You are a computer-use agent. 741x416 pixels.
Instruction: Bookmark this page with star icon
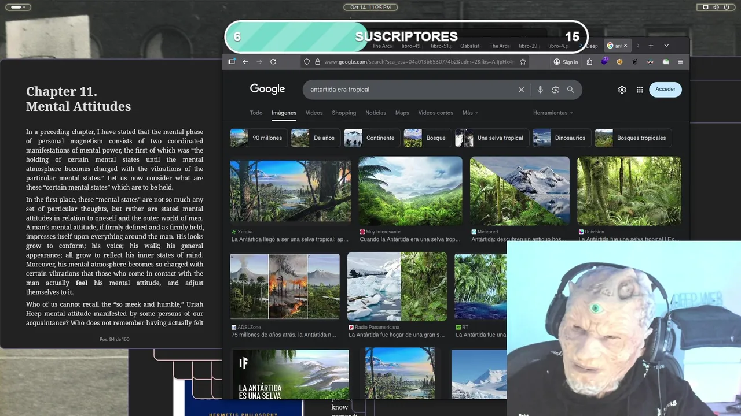[523, 62]
